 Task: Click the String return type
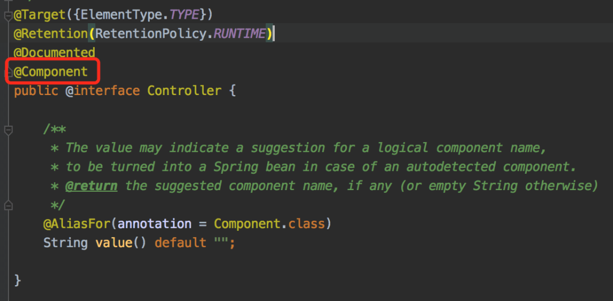coord(65,243)
